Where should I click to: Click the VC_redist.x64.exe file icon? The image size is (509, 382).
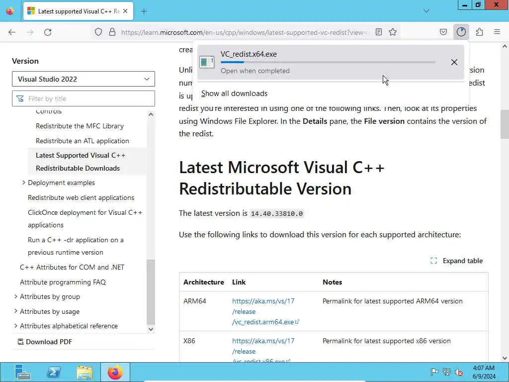207,62
